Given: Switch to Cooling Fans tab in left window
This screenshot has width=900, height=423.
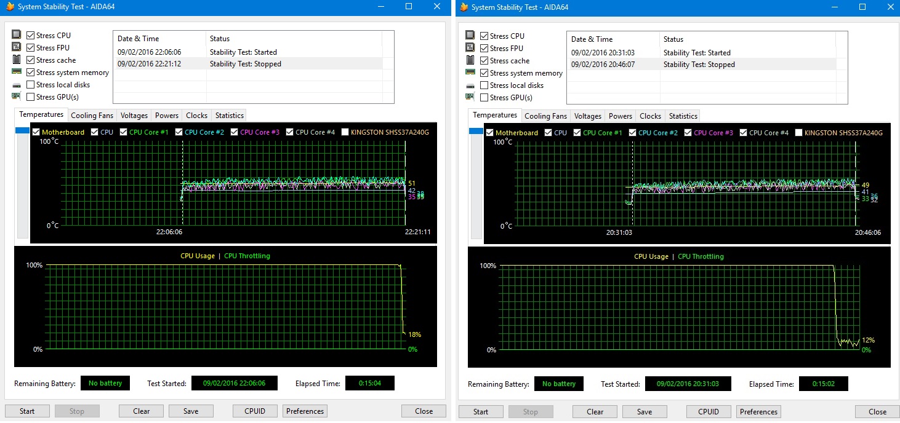Looking at the screenshot, I should click(x=92, y=116).
